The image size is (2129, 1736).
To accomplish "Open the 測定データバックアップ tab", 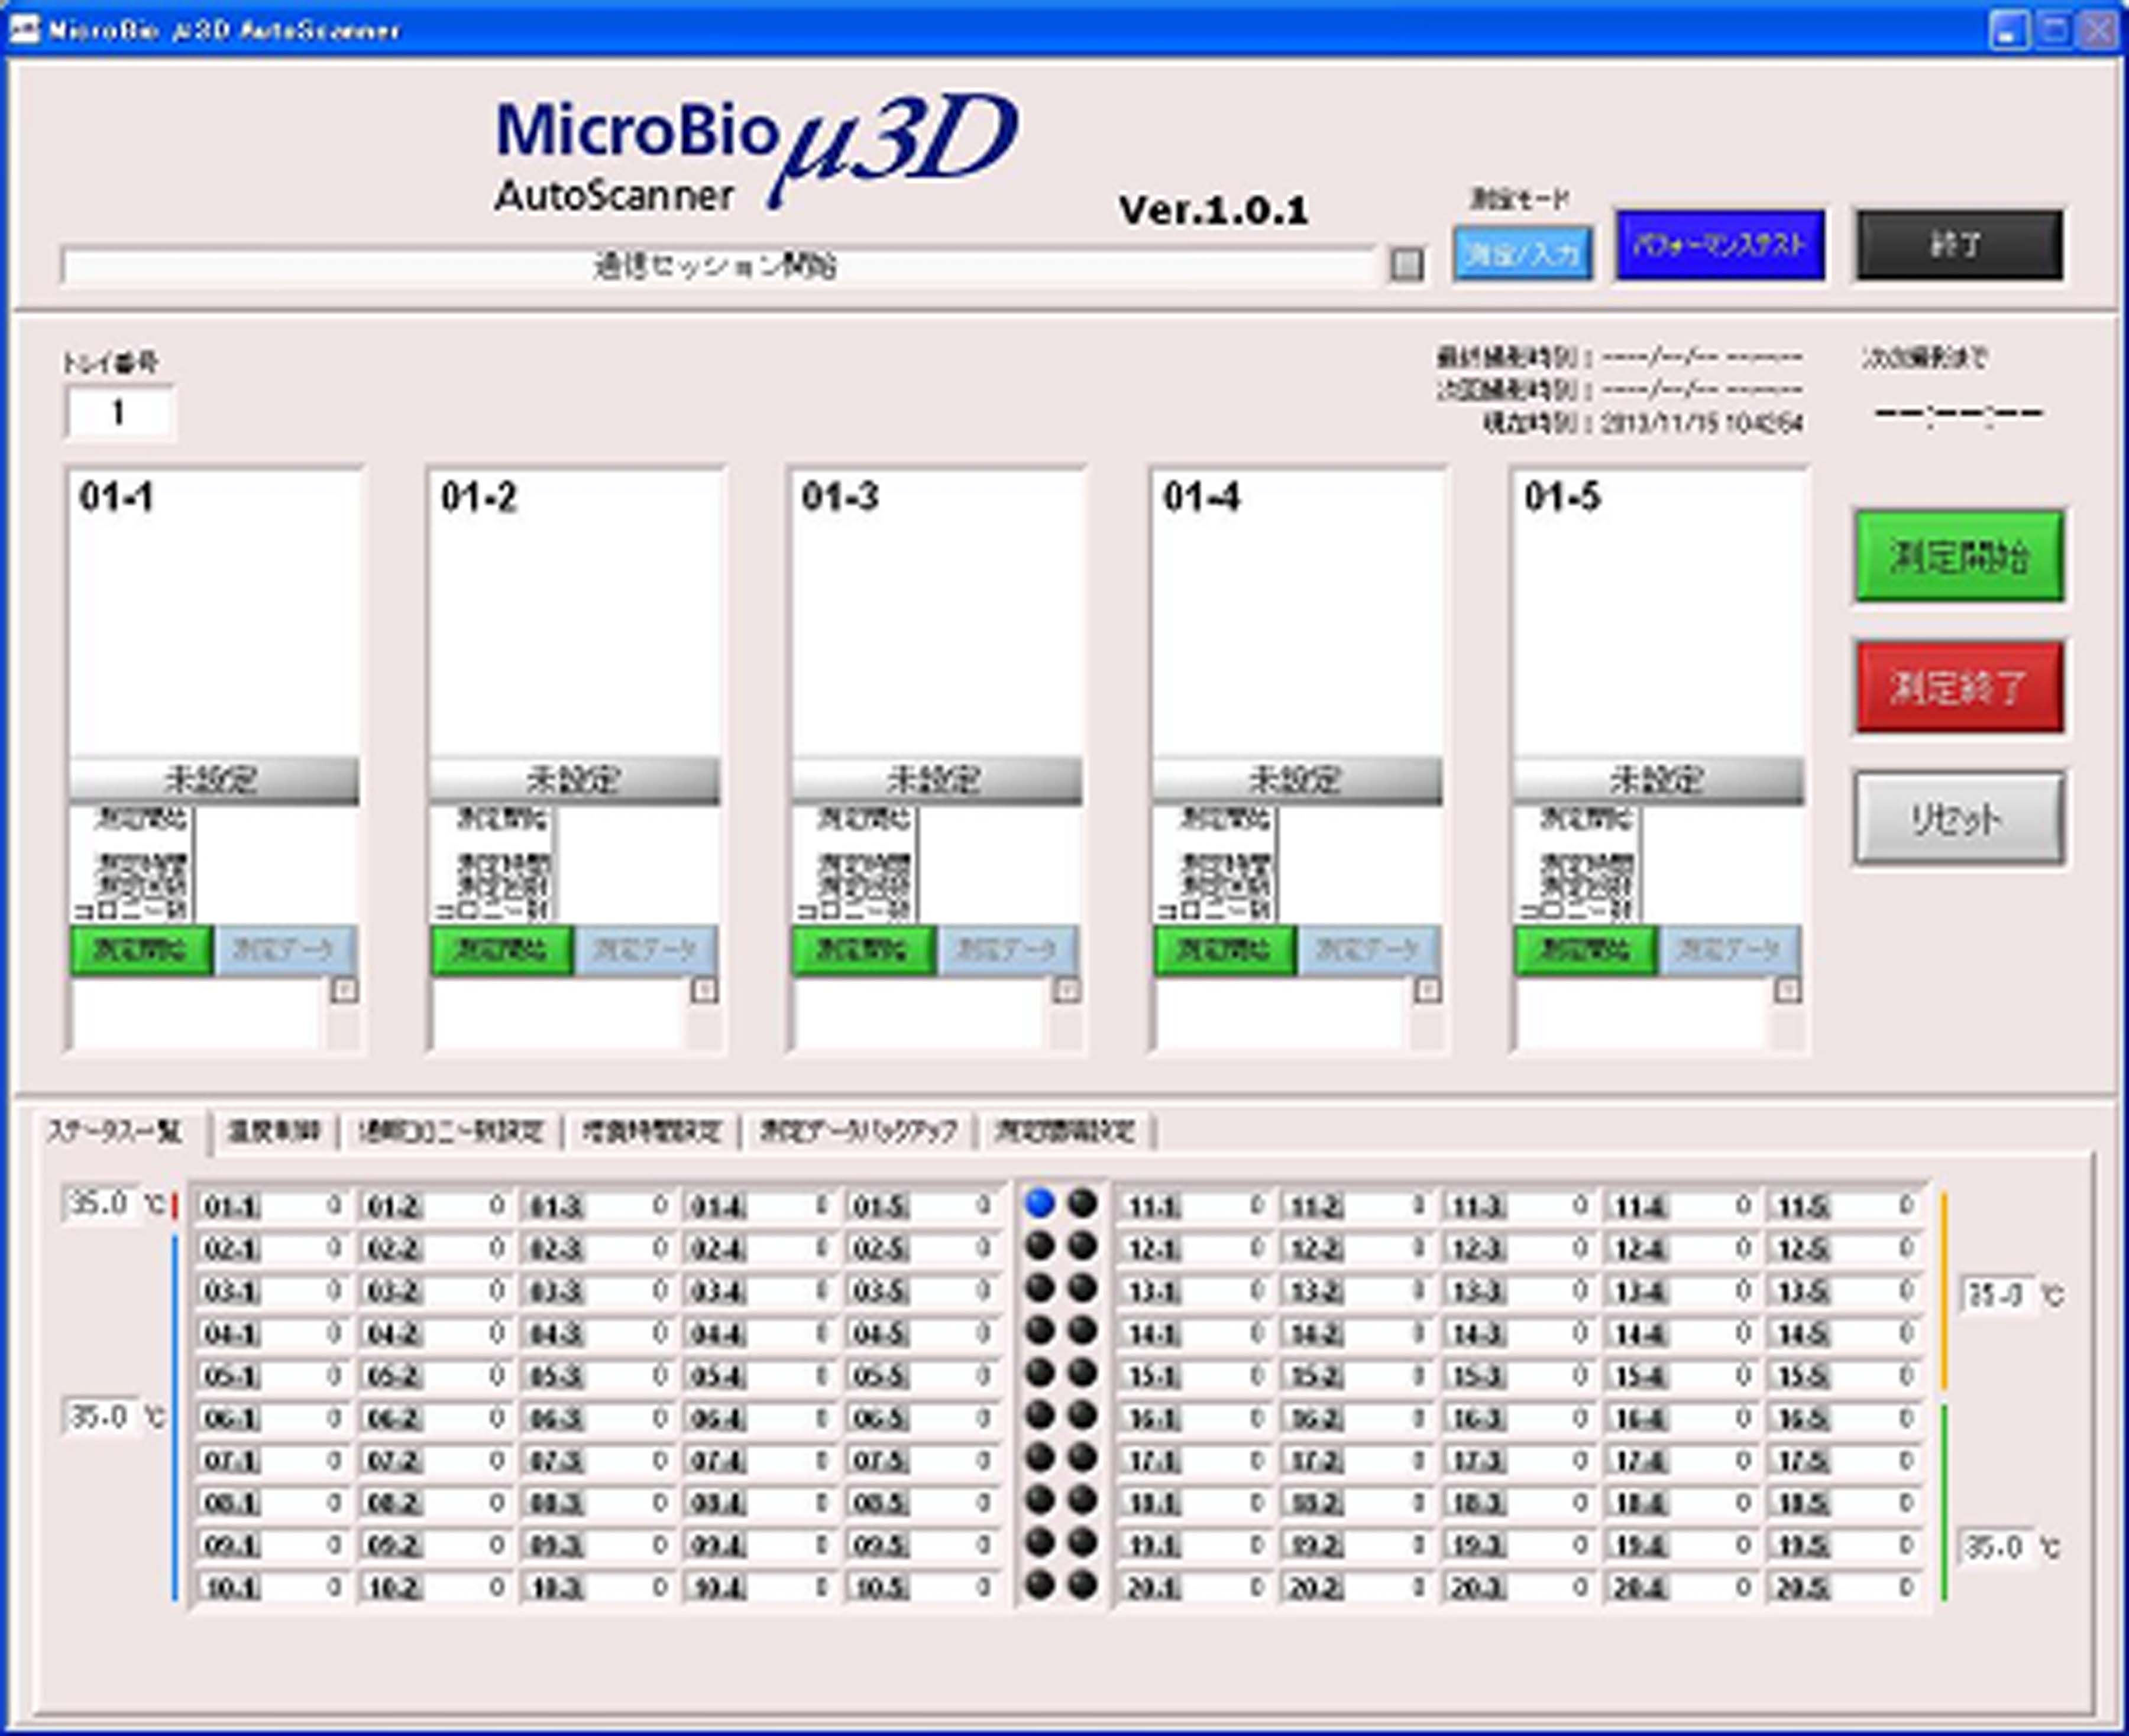I will 859,1132.
